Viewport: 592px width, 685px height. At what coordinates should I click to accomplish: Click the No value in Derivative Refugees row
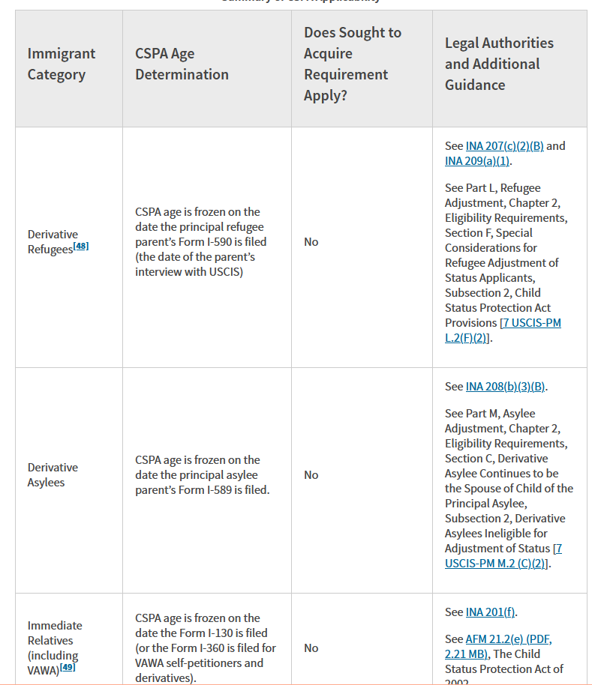coord(311,242)
